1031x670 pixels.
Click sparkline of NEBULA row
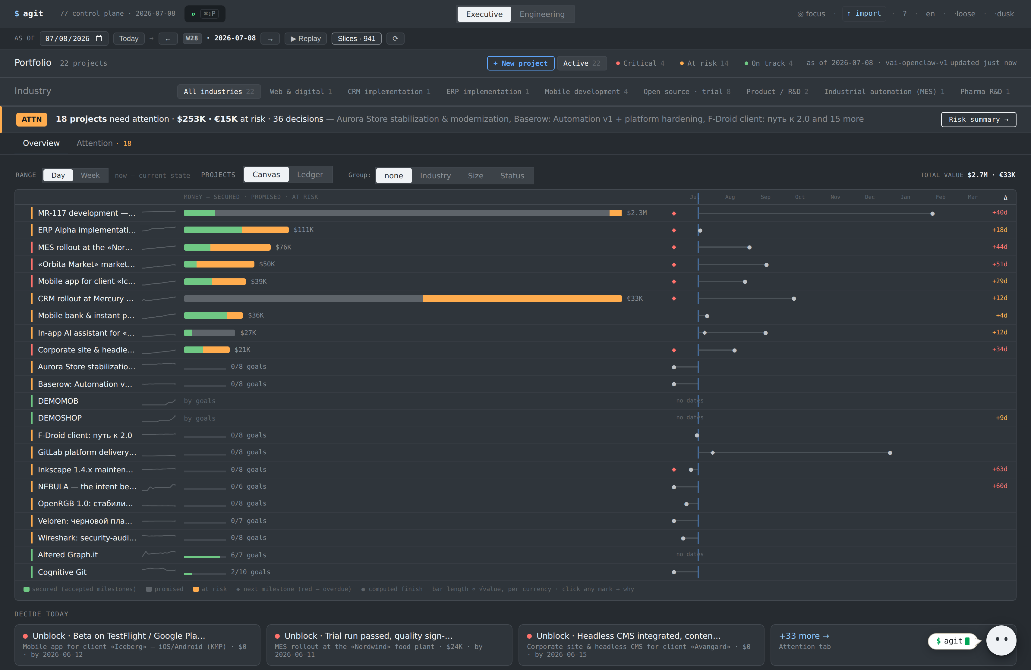[x=159, y=487]
